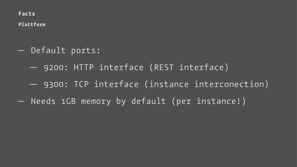This screenshot has width=297, height=167.
Task: Click the word default in last line
Action: (x=148, y=101)
